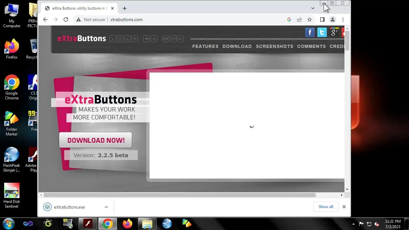Share this page icon in address bar
Screen dimensions: 409x230
(299, 19)
